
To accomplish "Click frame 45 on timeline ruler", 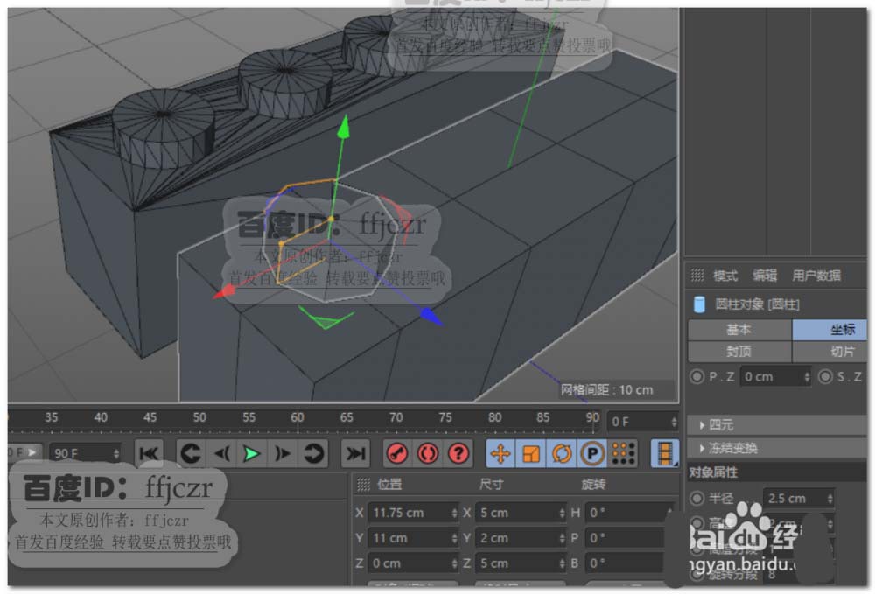I will pyautogui.click(x=150, y=417).
